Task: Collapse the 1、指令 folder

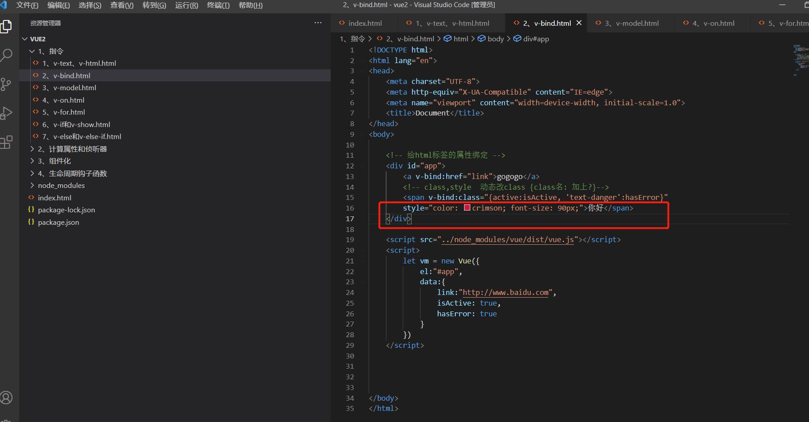Action: click(32, 51)
